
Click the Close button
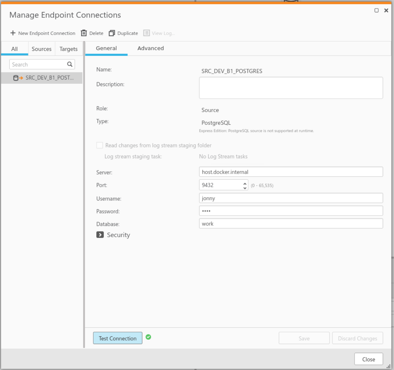pos(369,359)
